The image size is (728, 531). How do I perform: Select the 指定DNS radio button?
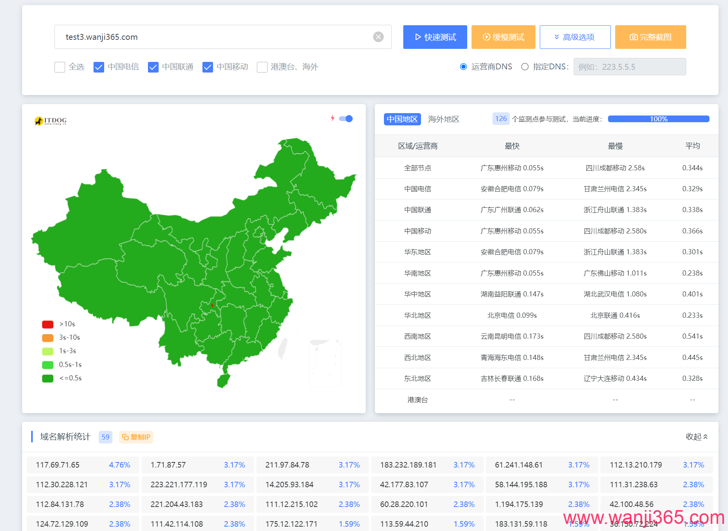[525, 67]
